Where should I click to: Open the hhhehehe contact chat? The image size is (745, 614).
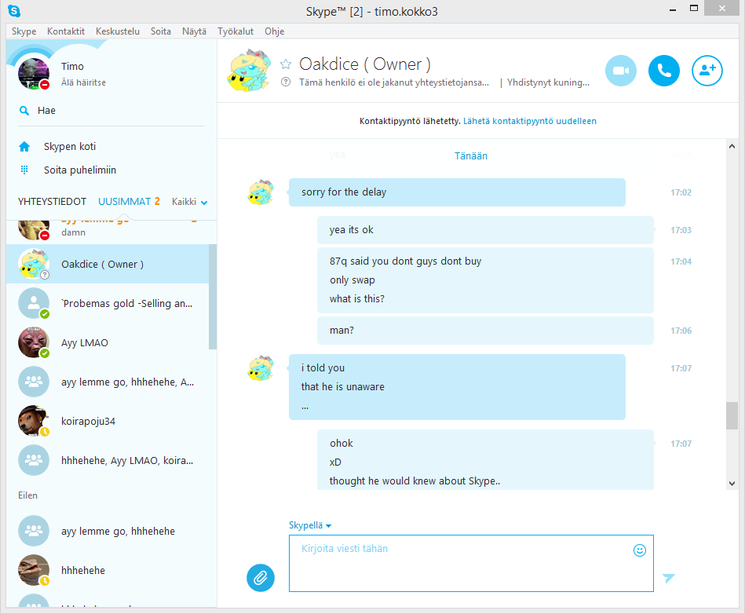[x=108, y=570]
